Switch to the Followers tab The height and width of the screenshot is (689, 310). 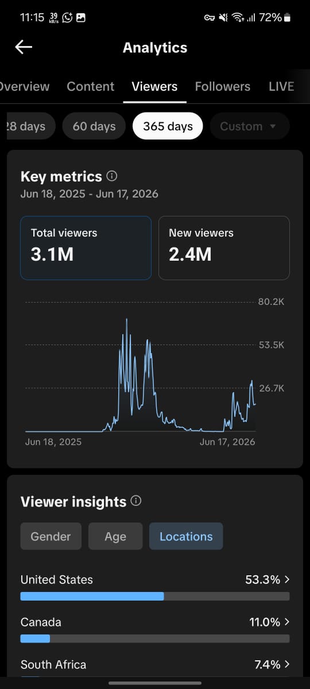[223, 87]
